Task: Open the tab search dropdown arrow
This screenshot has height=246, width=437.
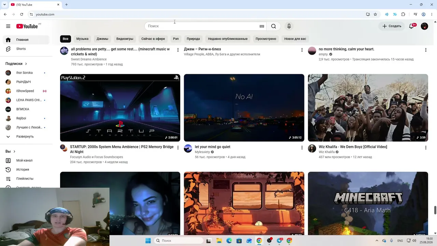Action: (4, 4)
